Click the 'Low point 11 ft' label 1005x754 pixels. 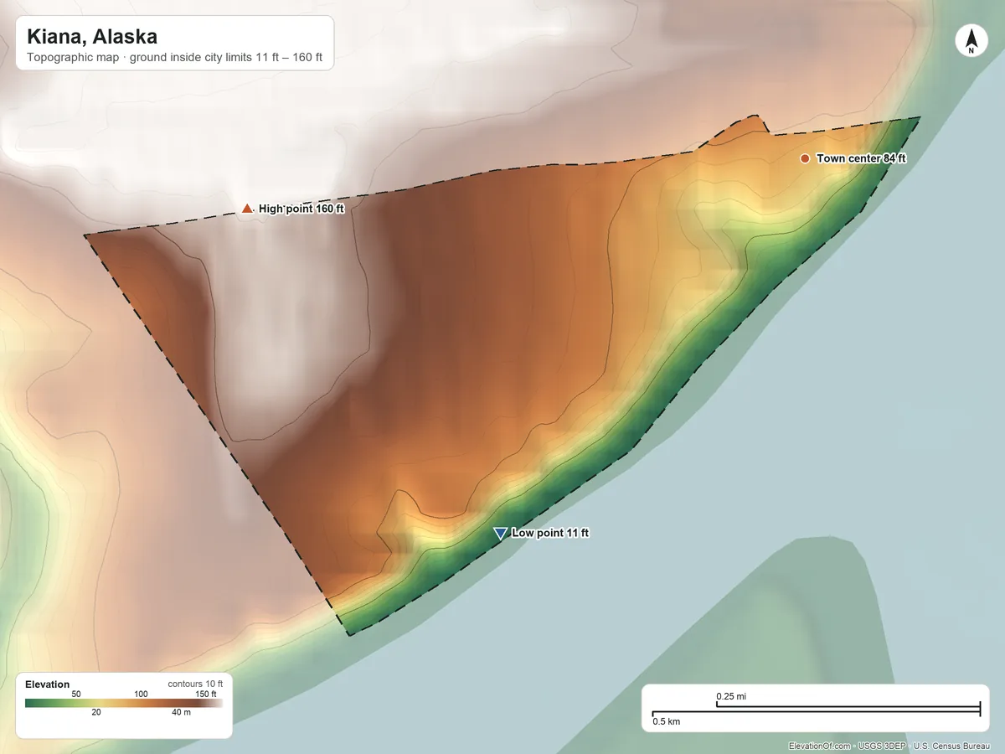pyautogui.click(x=550, y=533)
